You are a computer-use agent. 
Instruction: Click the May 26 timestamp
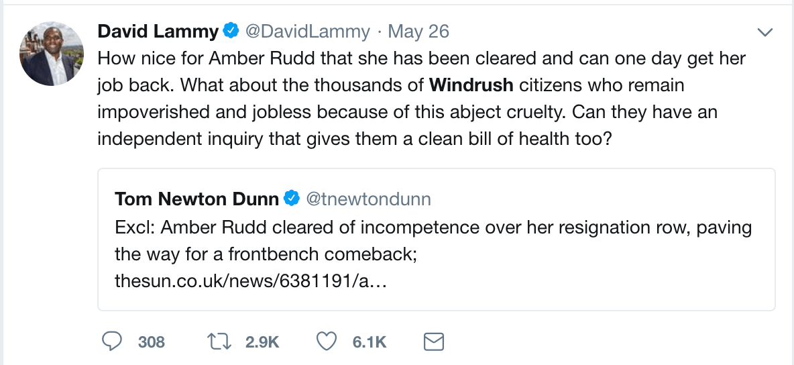(x=418, y=32)
